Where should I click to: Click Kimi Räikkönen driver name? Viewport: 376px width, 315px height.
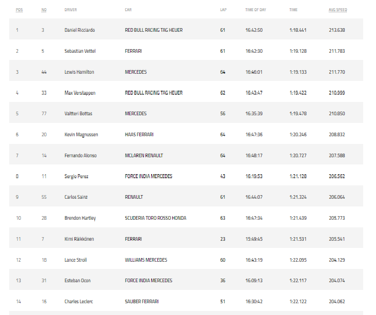tap(79, 239)
